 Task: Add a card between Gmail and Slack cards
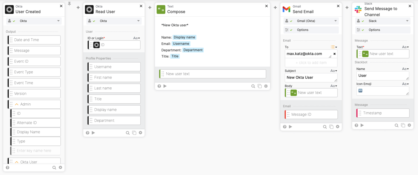click(347, 8)
